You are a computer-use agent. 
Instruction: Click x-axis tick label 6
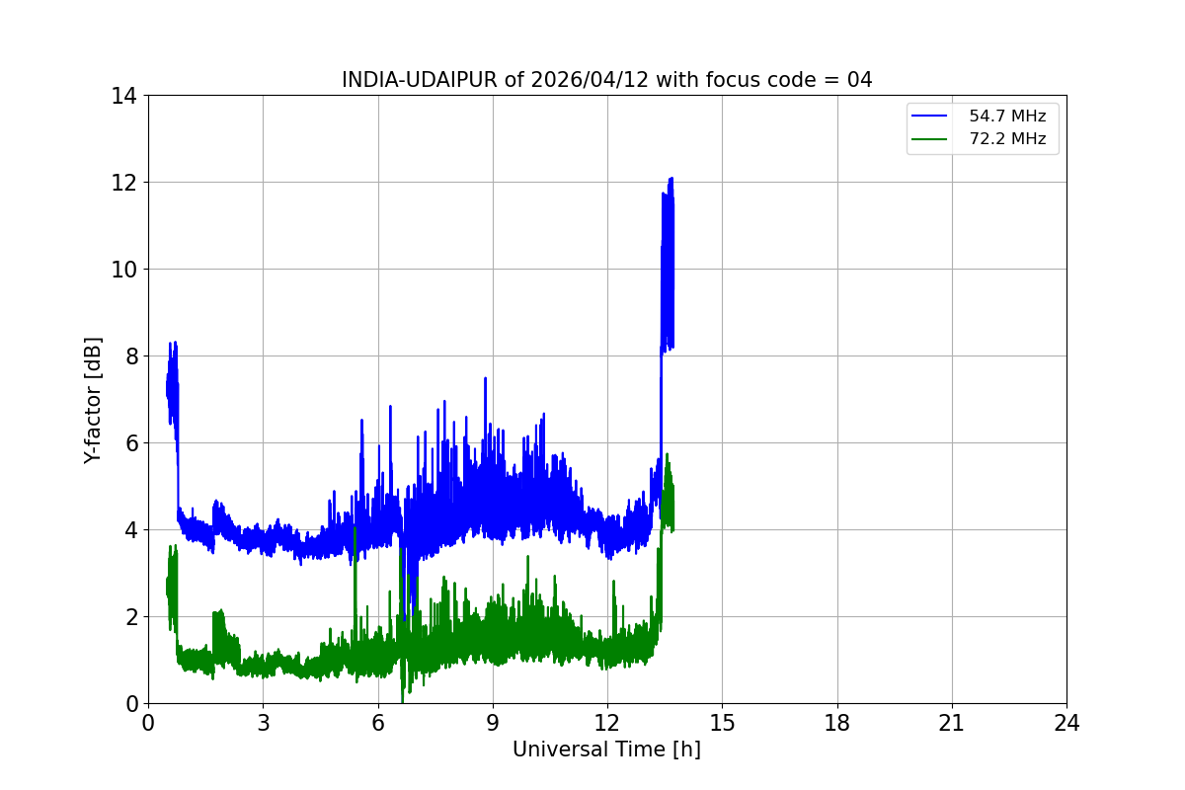tap(377, 723)
